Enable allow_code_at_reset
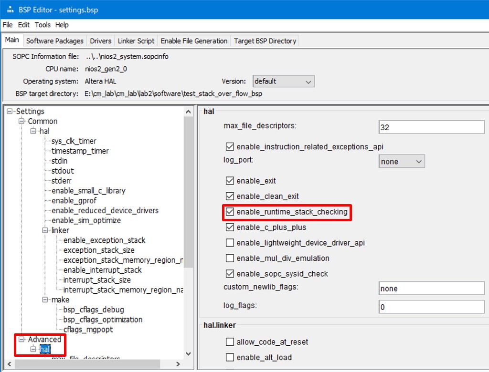This screenshot has width=489, height=372. pyautogui.click(x=230, y=342)
